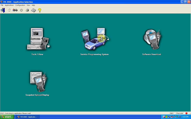Click the Tech 2 View label
Screen dimensions: 191x119
tap(37, 54)
